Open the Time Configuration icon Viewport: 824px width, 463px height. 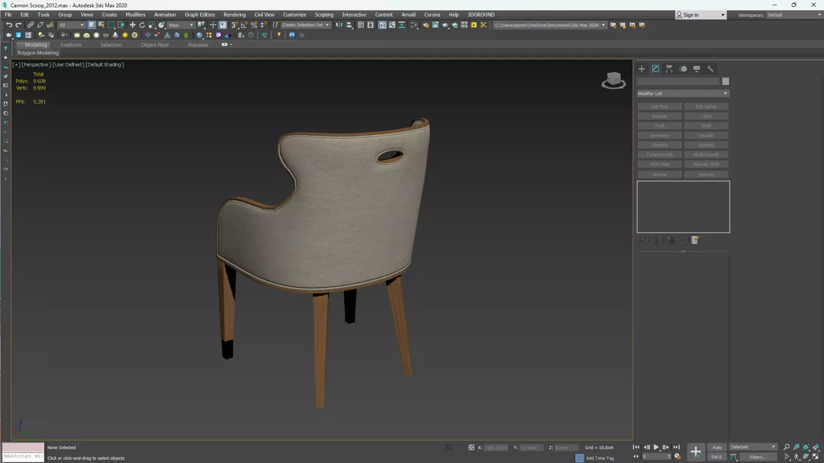pos(678,457)
